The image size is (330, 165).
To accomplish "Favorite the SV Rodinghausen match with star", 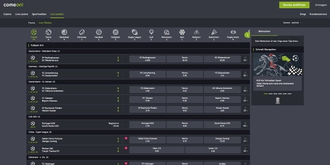I will click(x=245, y=57).
